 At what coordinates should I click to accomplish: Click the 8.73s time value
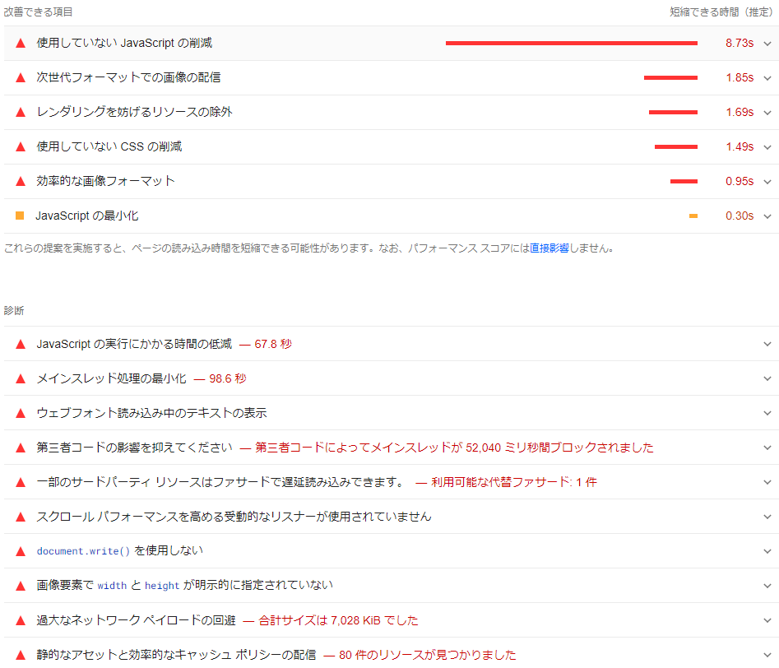tap(740, 44)
